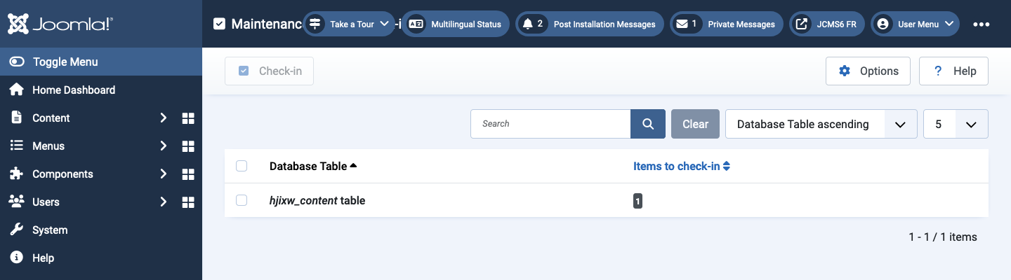
Task: Open the User Menu dropdown
Action: 916,24
